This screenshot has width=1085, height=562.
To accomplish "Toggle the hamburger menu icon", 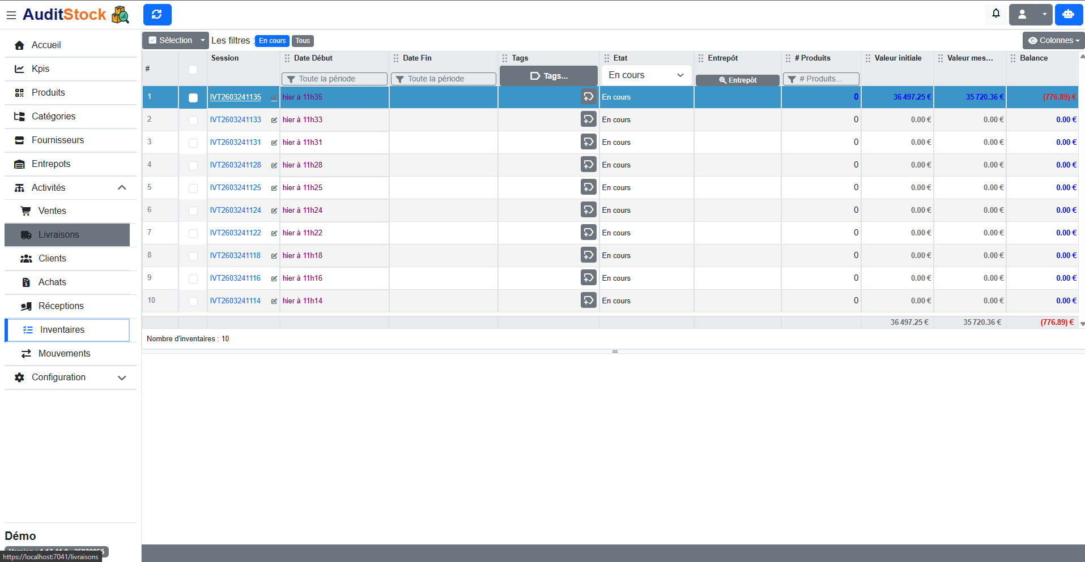I will point(11,15).
